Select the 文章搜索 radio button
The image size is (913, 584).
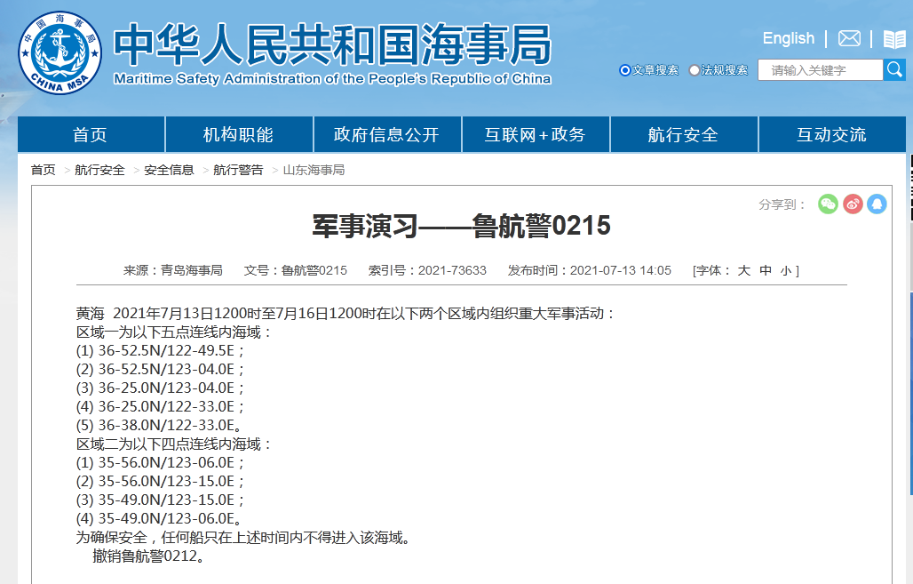pyautogui.click(x=625, y=70)
